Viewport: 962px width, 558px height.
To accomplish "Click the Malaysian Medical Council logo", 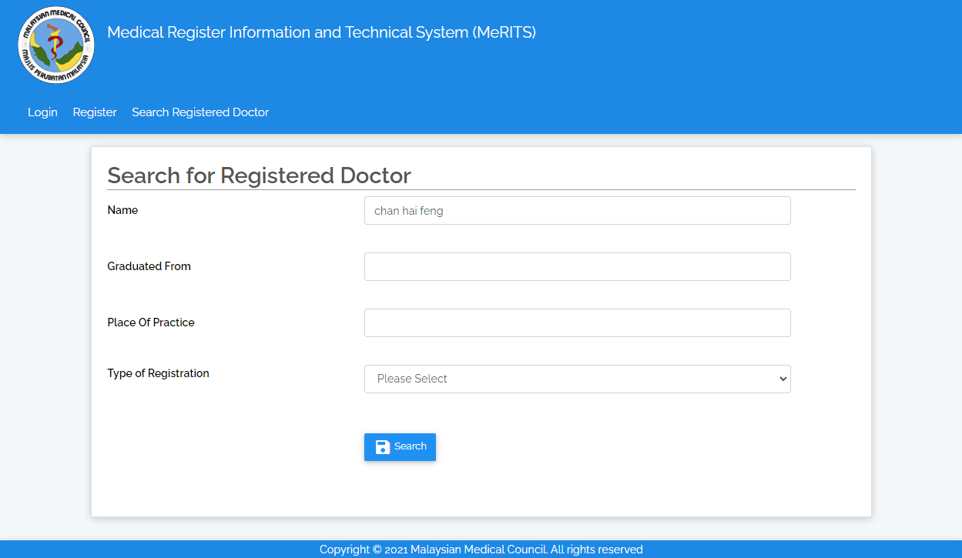I will [55, 45].
